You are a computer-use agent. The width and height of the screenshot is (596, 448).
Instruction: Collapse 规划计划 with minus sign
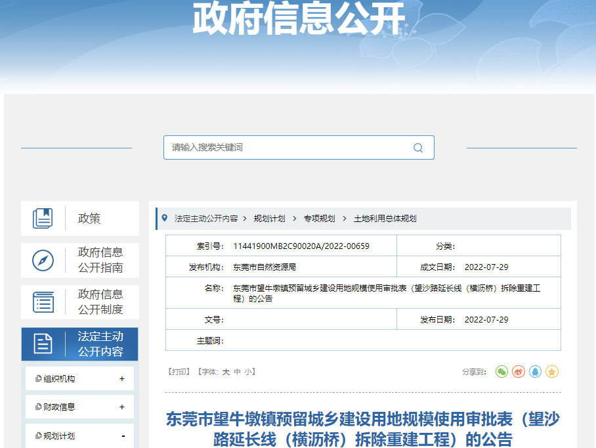click(123, 436)
